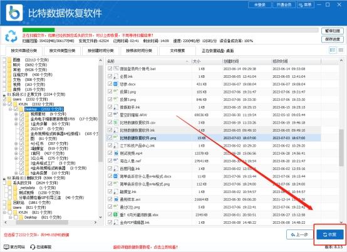The height and width of the screenshot is (252, 347).
Task: Expand the 3公众号 (275) folder node
Action: (x=16, y=159)
